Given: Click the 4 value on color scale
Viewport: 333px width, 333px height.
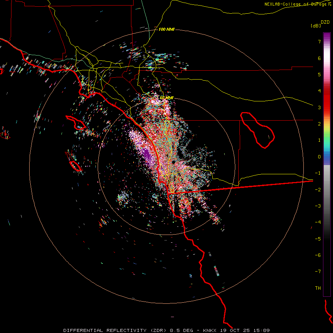Looking at the screenshot, I should pyautogui.click(x=319, y=91).
